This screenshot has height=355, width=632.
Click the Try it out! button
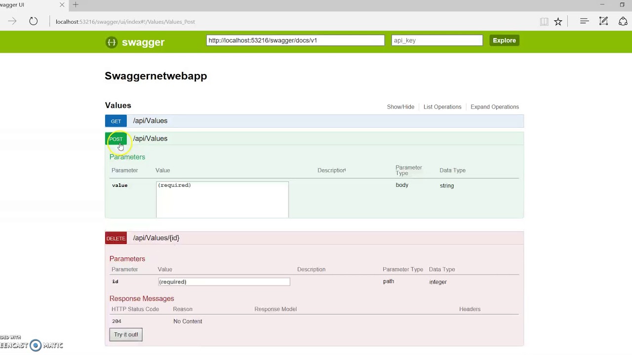(126, 335)
